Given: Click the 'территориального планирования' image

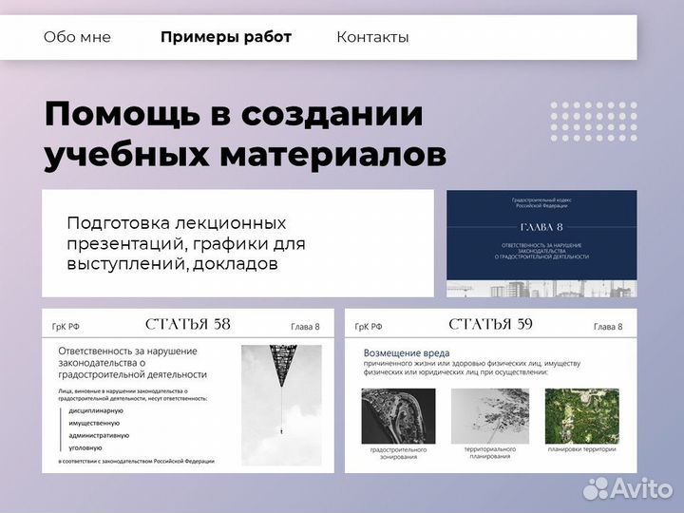Looking at the screenshot, I should tap(490, 416).
